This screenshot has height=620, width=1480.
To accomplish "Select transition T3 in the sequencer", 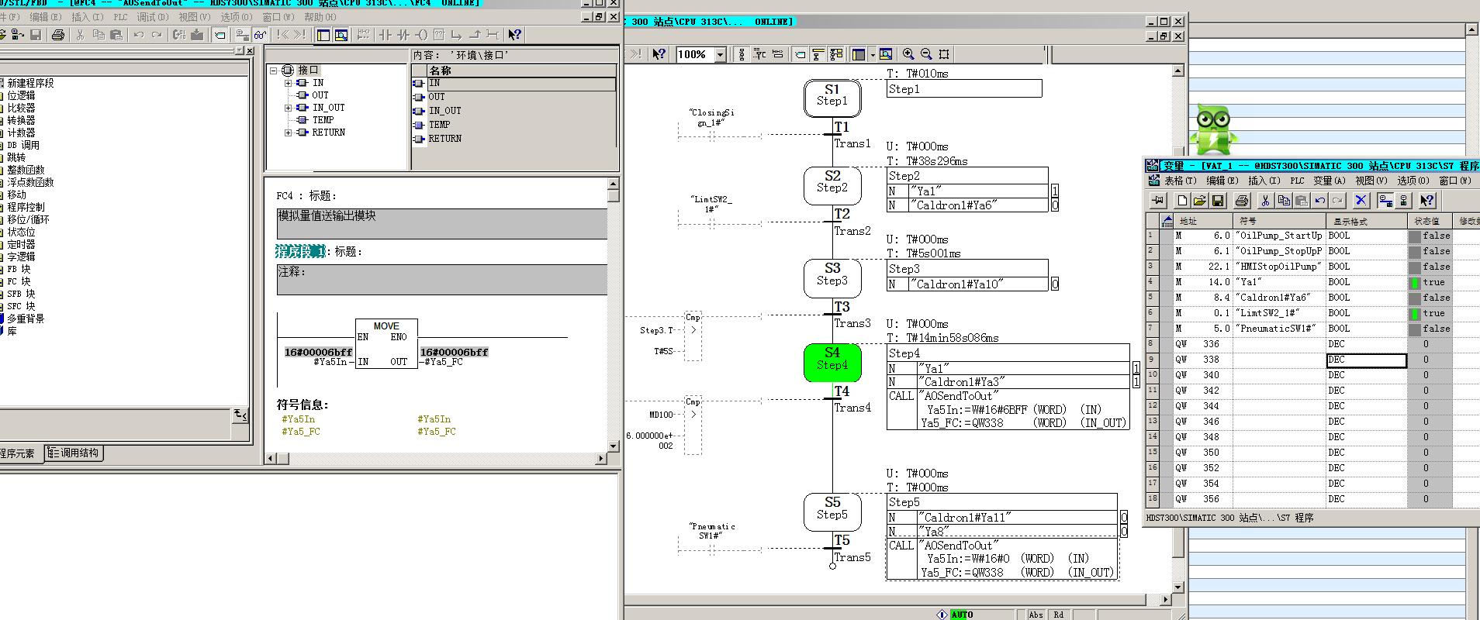I will click(842, 308).
